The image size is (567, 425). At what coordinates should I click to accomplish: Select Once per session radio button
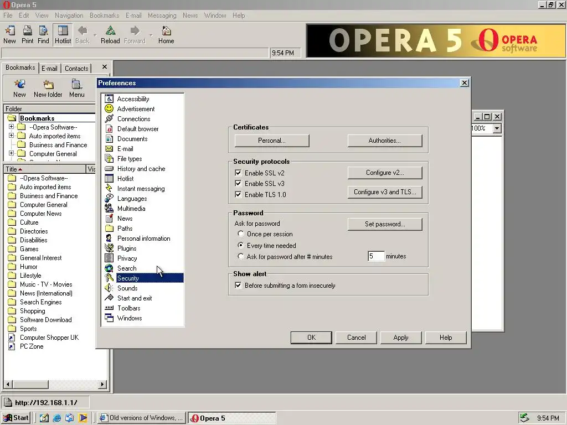point(240,234)
